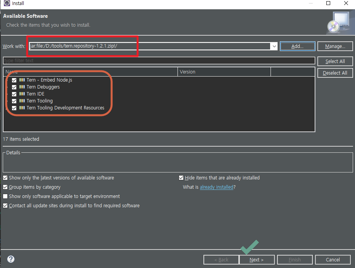Click the Work with repository path field
Image resolution: width=355 pixels, height=268 pixels.
pyautogui.click(x=150, y=46)
